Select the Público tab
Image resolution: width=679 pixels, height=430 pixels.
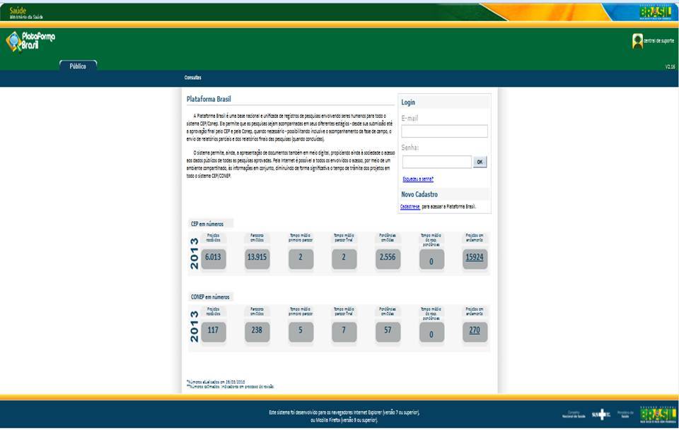coord(78,66)
